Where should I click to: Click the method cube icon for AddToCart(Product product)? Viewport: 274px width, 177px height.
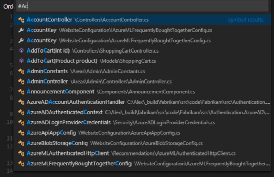21,61
